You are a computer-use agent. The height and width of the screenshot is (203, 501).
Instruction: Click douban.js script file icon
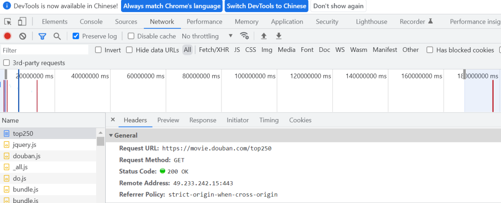pyautogui.click(x=6, y=156)
